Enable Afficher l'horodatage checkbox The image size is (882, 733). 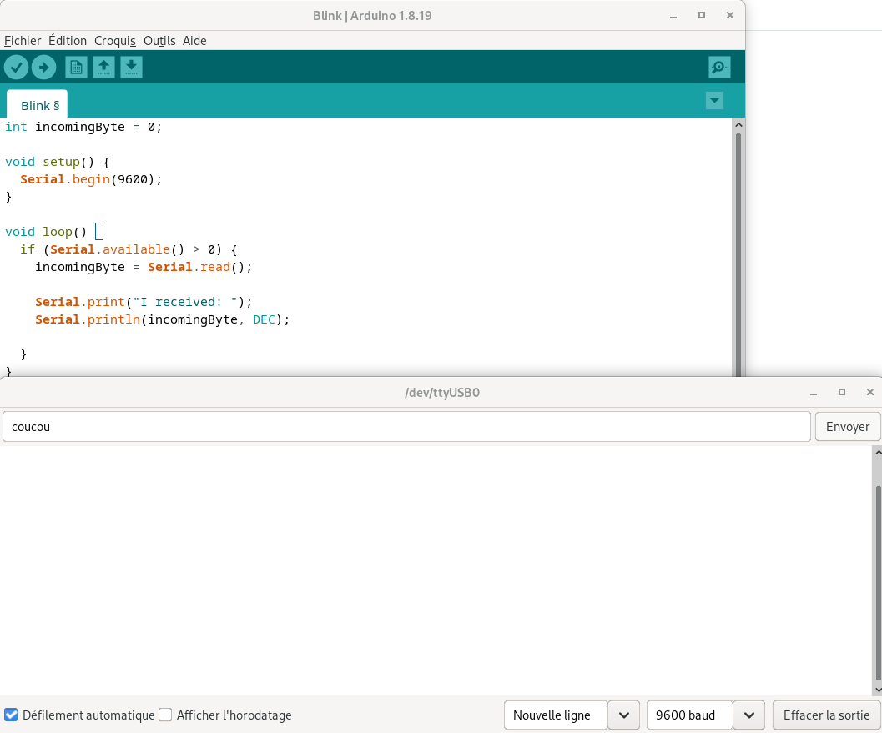165,715
